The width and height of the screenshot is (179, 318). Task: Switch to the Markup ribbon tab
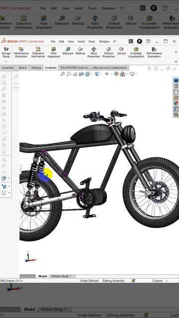[x=36, y=68]
